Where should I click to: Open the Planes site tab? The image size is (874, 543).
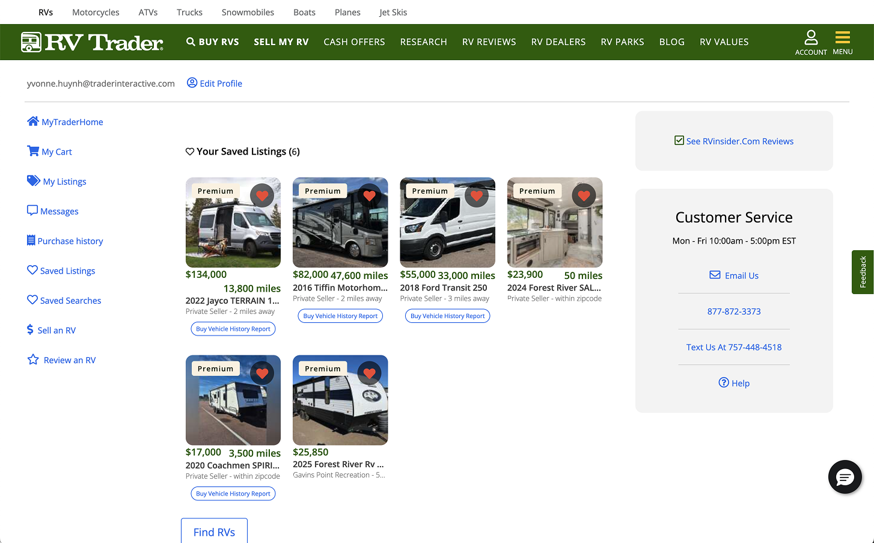pos(347,12)
